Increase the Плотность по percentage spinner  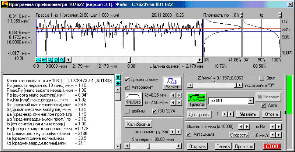point(241,13)
